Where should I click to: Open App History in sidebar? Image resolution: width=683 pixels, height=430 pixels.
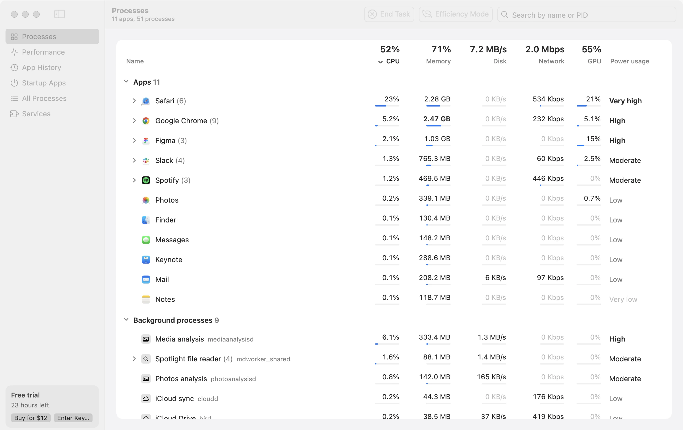coord(52,67)
